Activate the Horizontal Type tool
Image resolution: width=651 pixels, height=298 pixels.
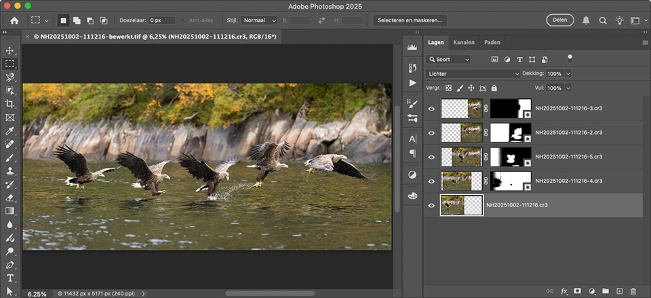tap(9, 278)
